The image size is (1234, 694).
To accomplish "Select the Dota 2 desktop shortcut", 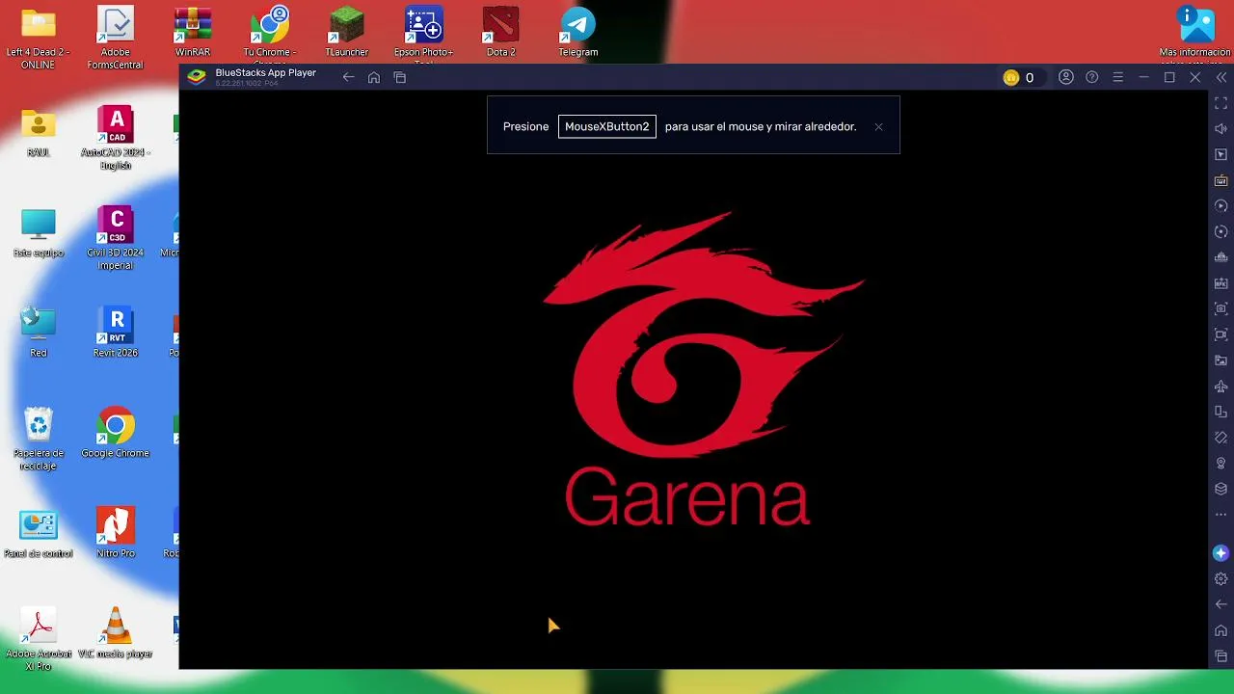I will point(501,32).
